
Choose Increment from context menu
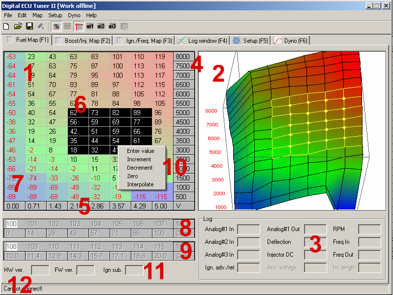139,159
